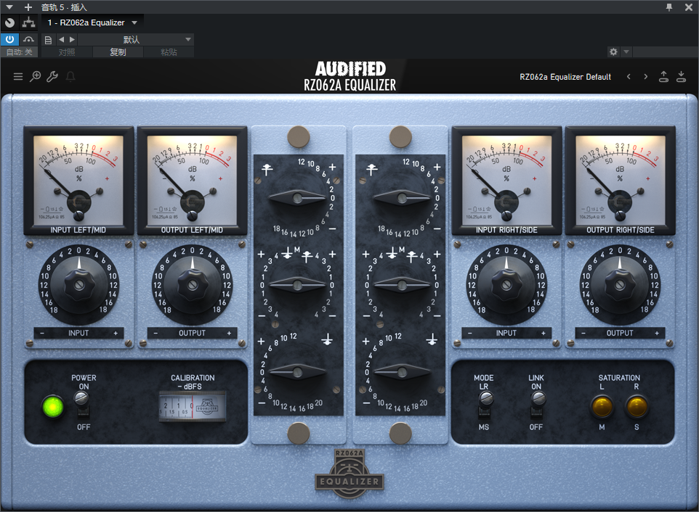699x512 pixels.
Task: Expand the 1 - RZ062a Equalizer dropdown
Action: (92, 22)
